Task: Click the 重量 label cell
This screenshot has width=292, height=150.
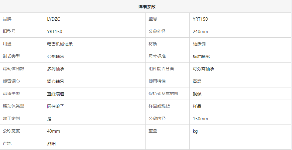Action: click(x=153, y=131)
